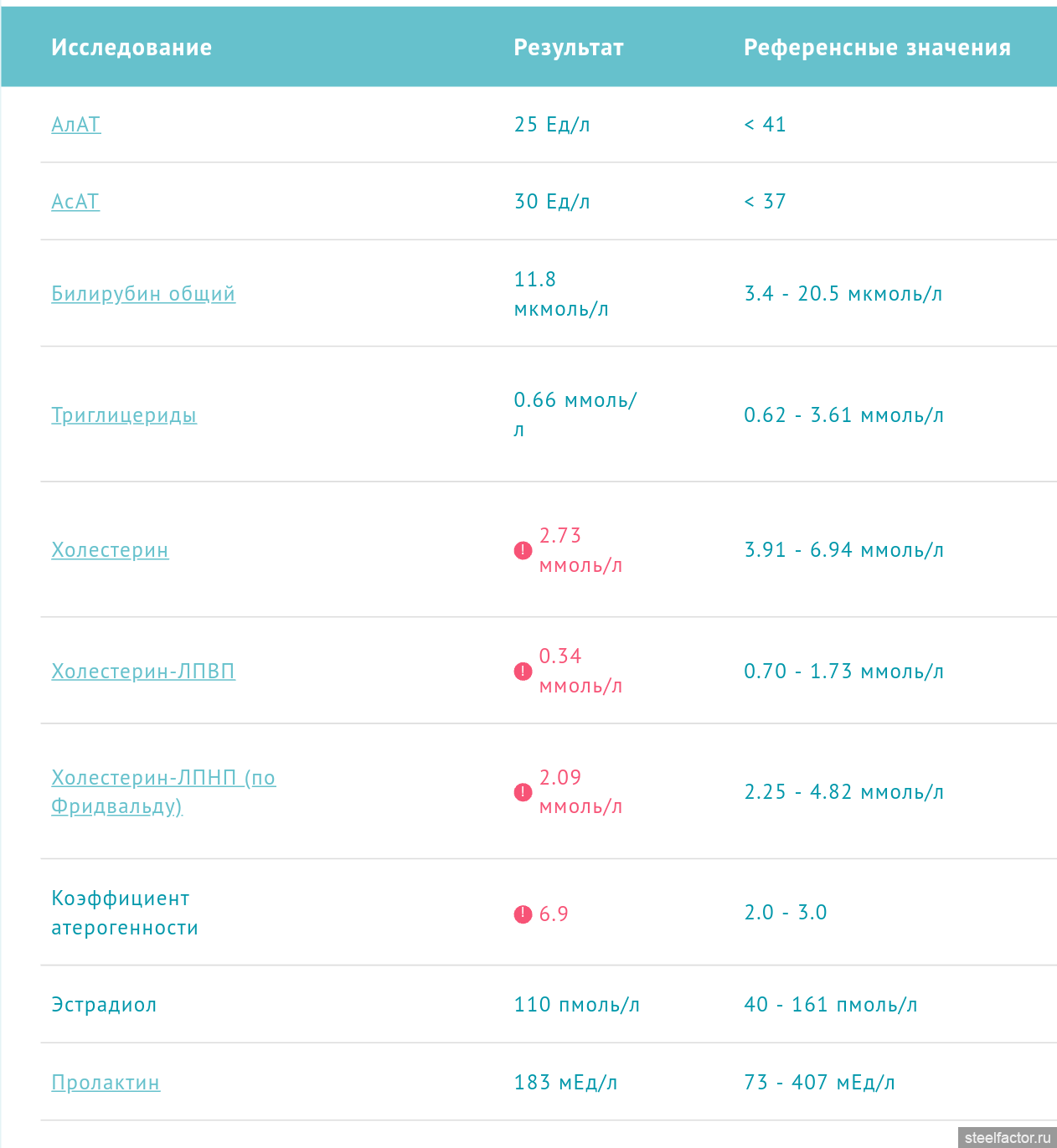Viewport: 1057px width, 1148px height.
Task: Click the alert icon next to 0.34 ммоль/л
Action: click(523, 672)
